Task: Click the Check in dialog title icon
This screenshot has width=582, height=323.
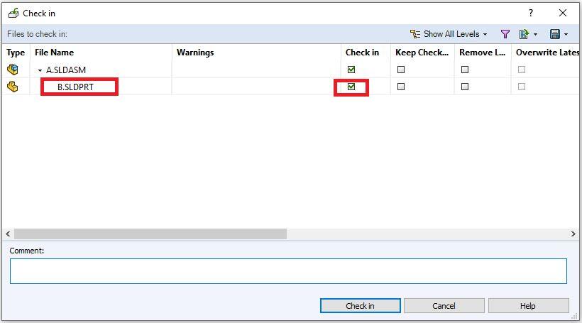Action: click(x=13, y=13)
